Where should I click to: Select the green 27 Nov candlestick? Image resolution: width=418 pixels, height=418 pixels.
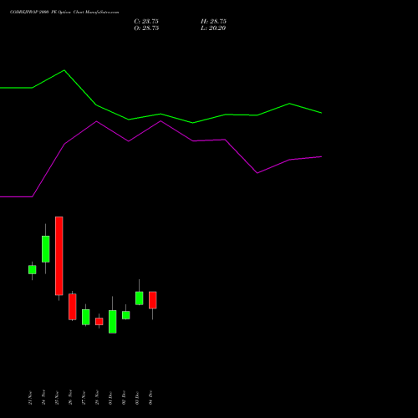click(x=86, y=317)
